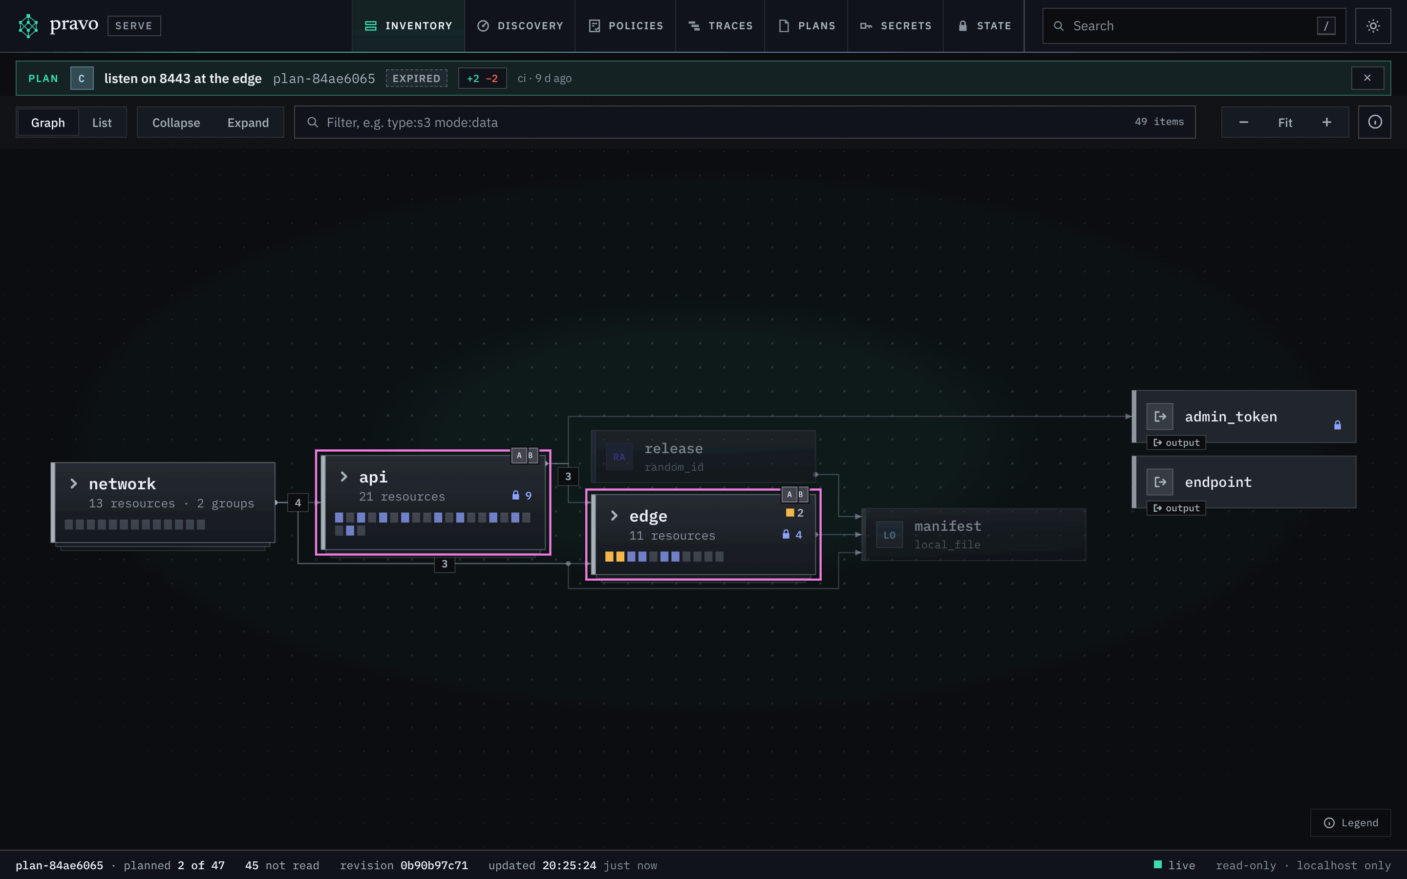This screenshot has width=1407, height=879.
Task: Click the orange change count on edge
Action: pos(795,513)
